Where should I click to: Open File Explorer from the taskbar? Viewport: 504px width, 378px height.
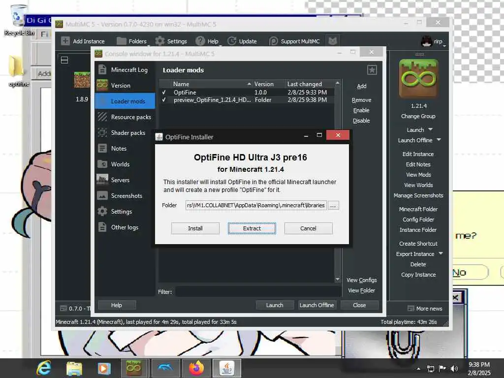point(74,368)
